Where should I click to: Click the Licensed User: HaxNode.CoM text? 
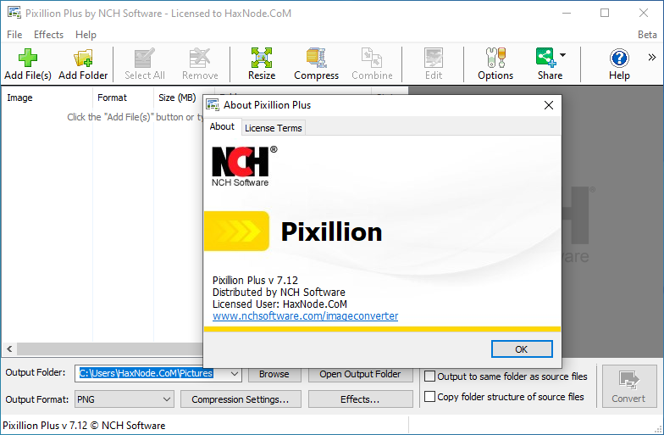coord(279,304)
